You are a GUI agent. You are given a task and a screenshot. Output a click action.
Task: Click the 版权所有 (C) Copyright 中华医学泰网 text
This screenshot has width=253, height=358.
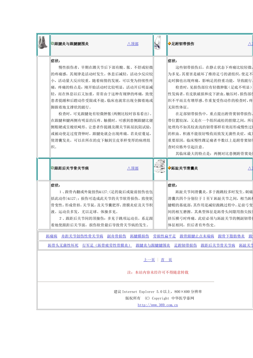coord(160,298)
